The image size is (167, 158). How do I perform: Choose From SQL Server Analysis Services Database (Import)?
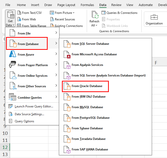click(x=105, y=75)
